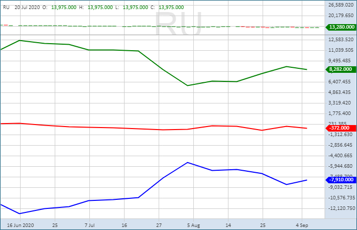Select the 27 date axis label
This screenshot has width=357, height=230.
click(159, 225)
